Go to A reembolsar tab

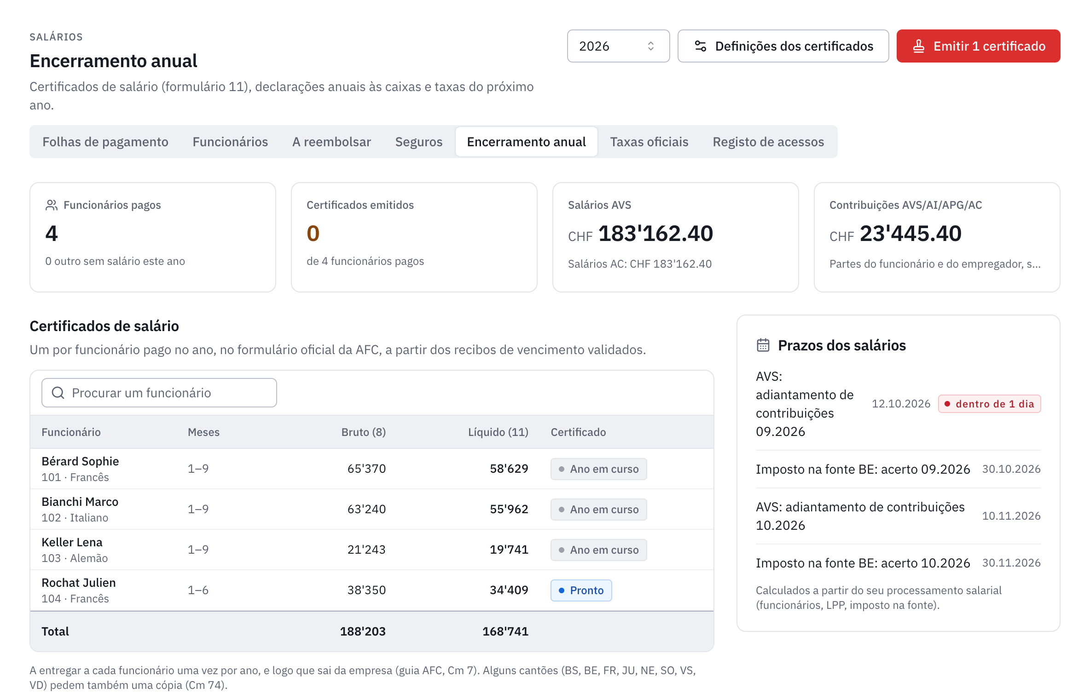pyautogui.click(x=331, y=142)
